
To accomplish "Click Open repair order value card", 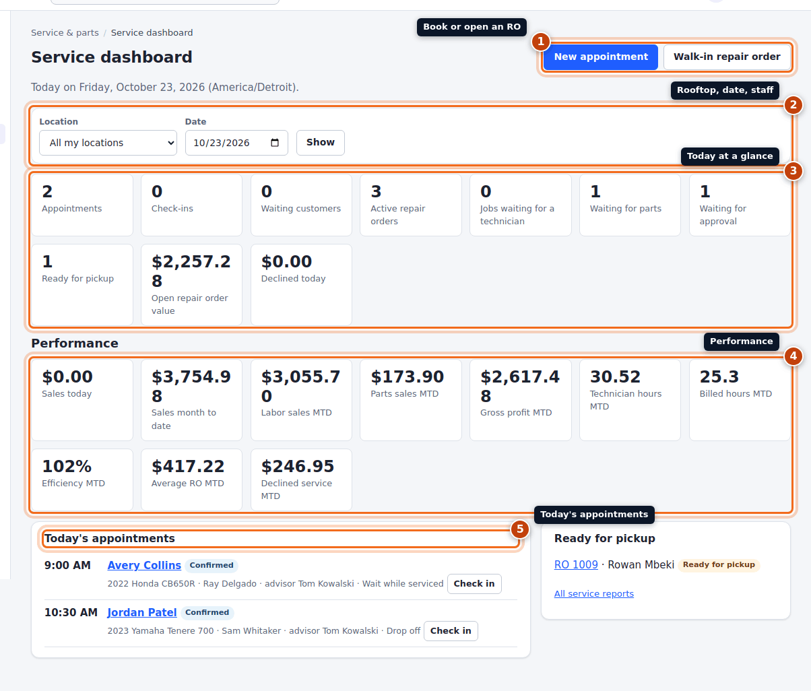I will (x=191, y=285).
